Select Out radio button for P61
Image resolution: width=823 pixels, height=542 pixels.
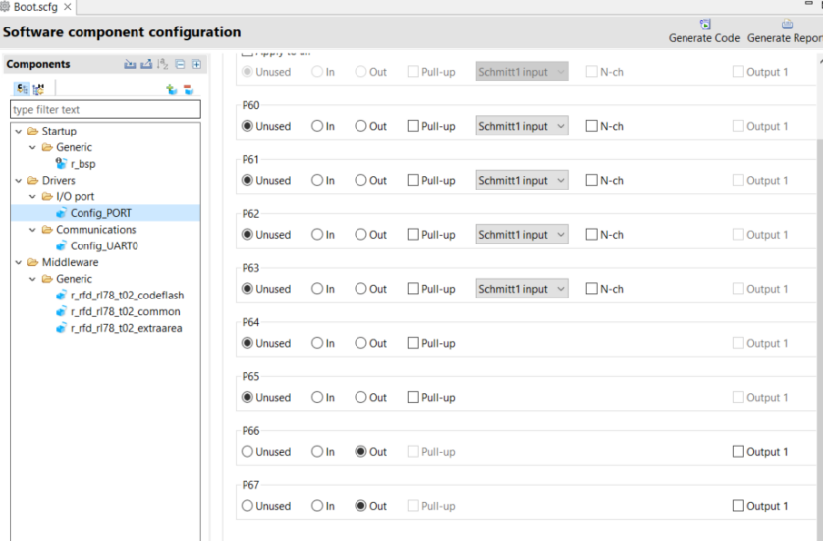click(x=360, y=180)
